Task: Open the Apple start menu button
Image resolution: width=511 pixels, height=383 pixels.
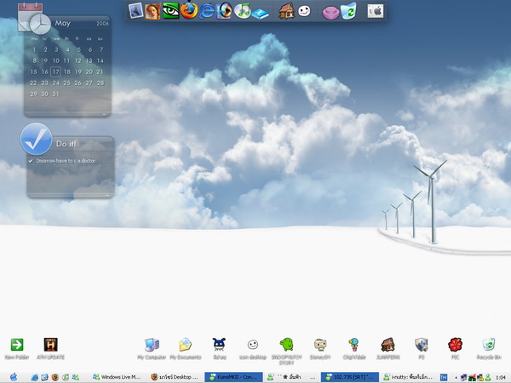Action: click(14, 377)
